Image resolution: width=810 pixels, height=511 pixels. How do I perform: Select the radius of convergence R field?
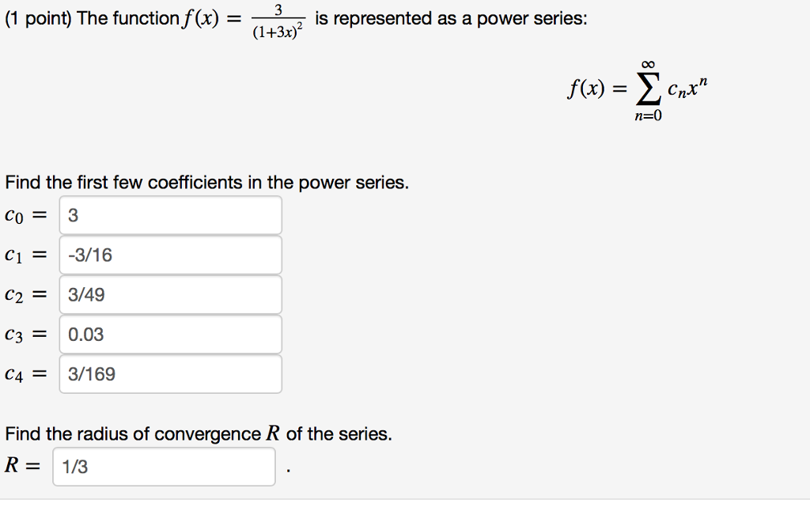tap(164, 467)
